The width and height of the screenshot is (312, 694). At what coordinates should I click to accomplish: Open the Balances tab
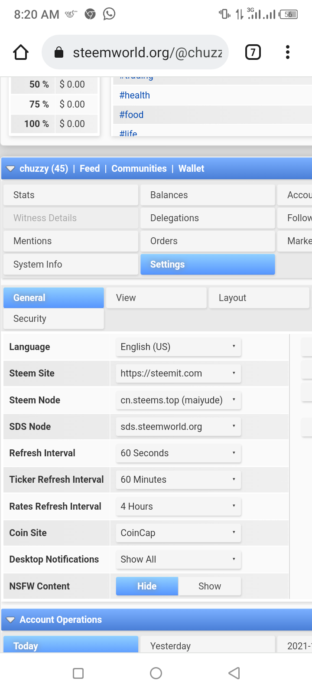point(208,195)
